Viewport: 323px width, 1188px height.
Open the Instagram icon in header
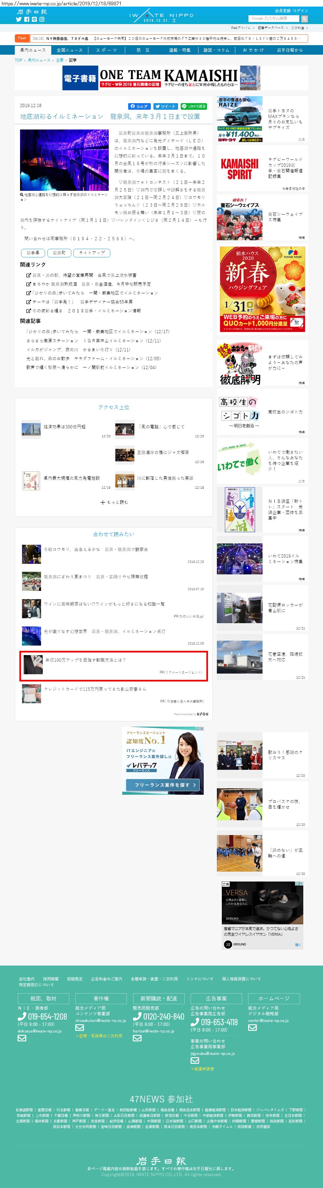[42, 19]
